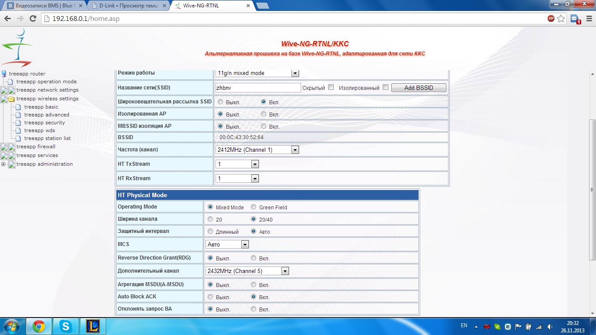Image resolution: width=596 pixels, height=335 pixels.
Task: Switch to the D-Link browser tab
Action: point(127,6)
